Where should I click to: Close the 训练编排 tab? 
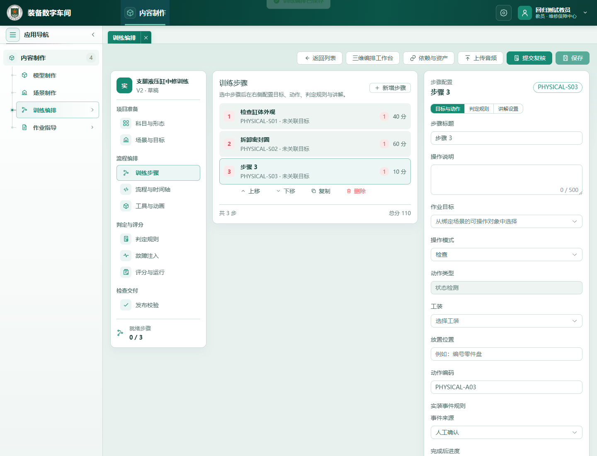coord(146,38)
